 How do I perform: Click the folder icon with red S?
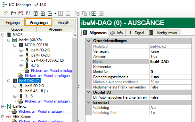coord(21,13)
